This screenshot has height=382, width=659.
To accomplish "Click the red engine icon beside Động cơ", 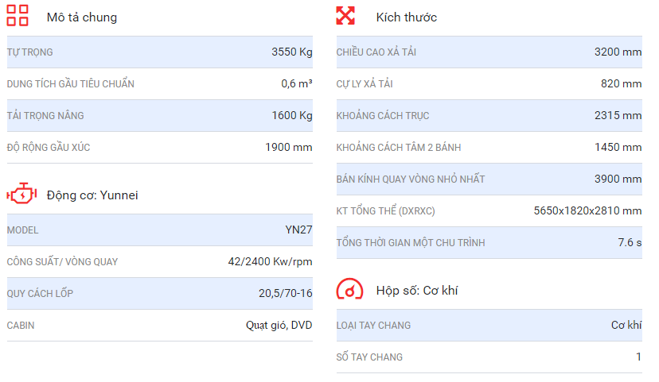I will (21, 194).
